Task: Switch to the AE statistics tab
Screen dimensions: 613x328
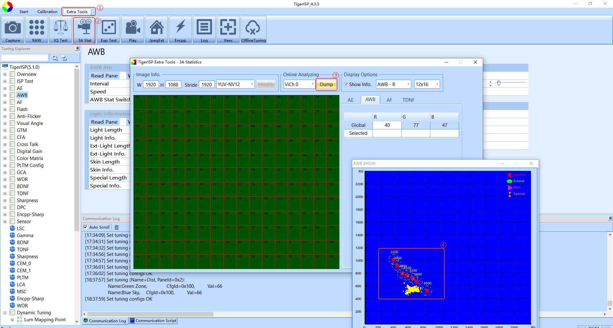Action: [351, 100]
